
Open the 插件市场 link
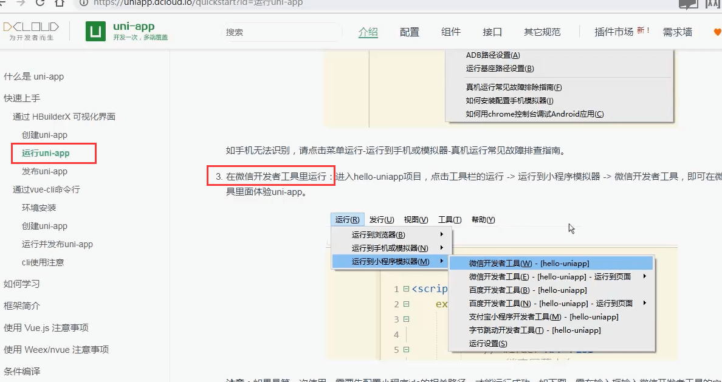tap(614, 32)
